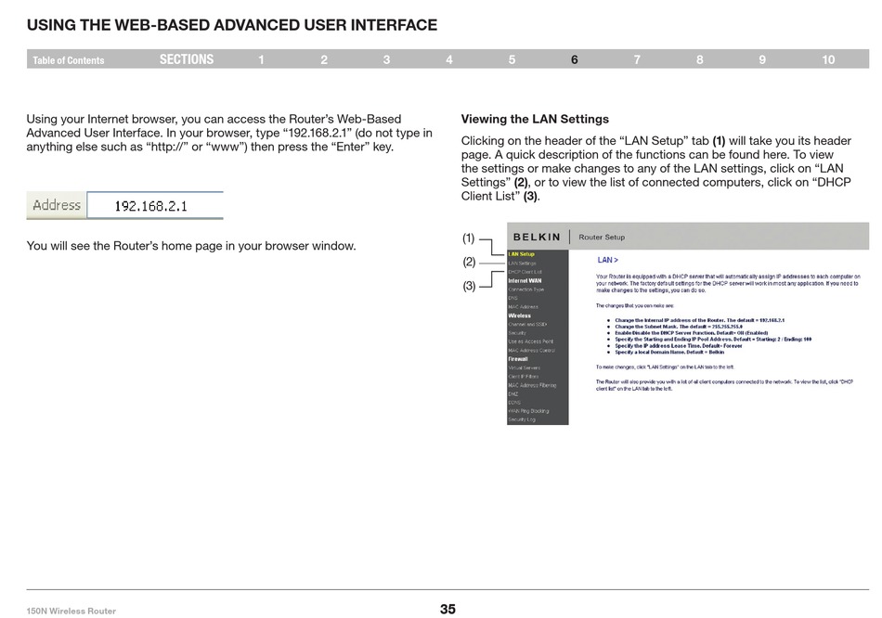882x618 pixels.
Task: Open DNS under Internet WAN
Action: pos(512,298)
